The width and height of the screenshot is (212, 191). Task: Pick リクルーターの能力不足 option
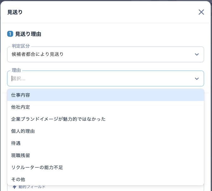tap(37, 167)
